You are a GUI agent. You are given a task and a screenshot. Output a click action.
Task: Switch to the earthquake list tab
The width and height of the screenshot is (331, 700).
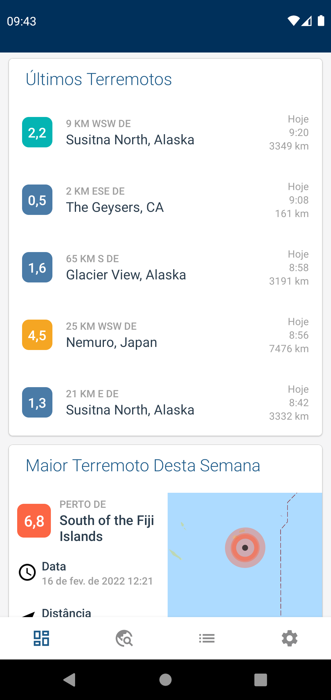click(x=207, y=638)
